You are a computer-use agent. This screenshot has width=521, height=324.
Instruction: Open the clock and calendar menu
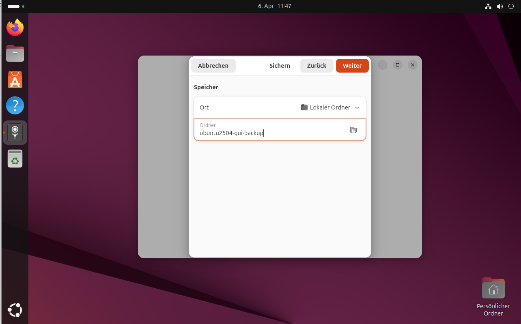click(274, 6)
